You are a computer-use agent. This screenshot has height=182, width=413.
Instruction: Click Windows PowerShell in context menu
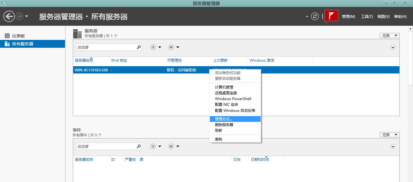(233, 99)
